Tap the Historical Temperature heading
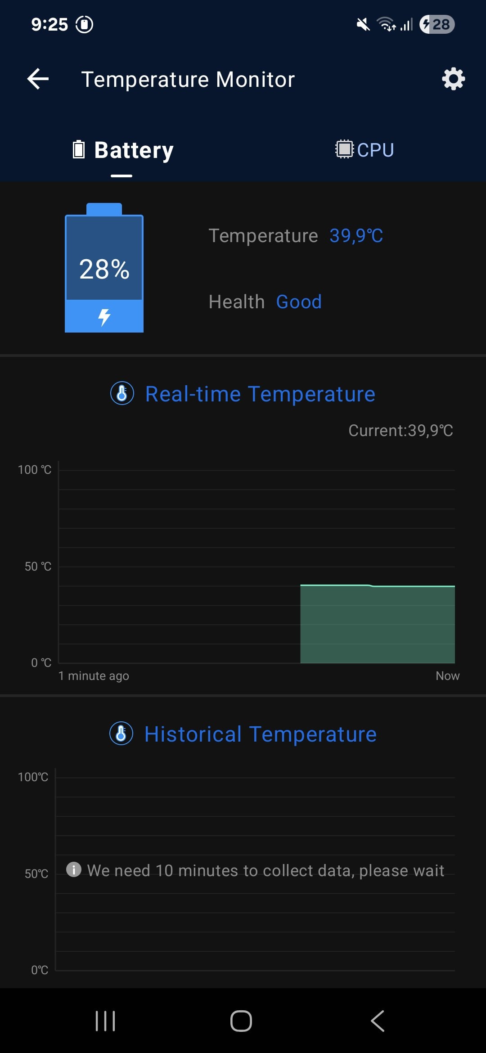This screenshot has height=1053, width=486. (260, 734)
